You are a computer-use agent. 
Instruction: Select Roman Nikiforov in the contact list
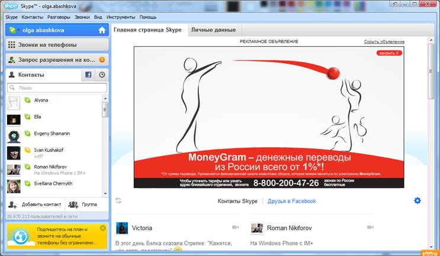point(54,169)
